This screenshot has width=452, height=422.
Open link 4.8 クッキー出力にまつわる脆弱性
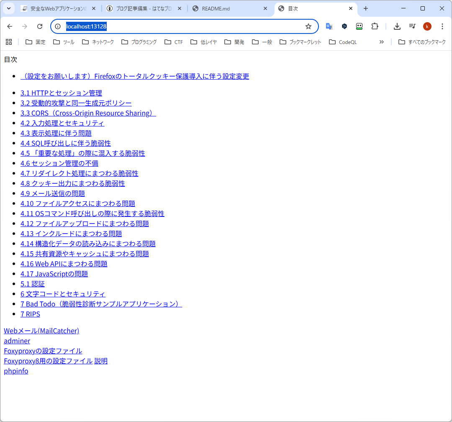point(73,183)
